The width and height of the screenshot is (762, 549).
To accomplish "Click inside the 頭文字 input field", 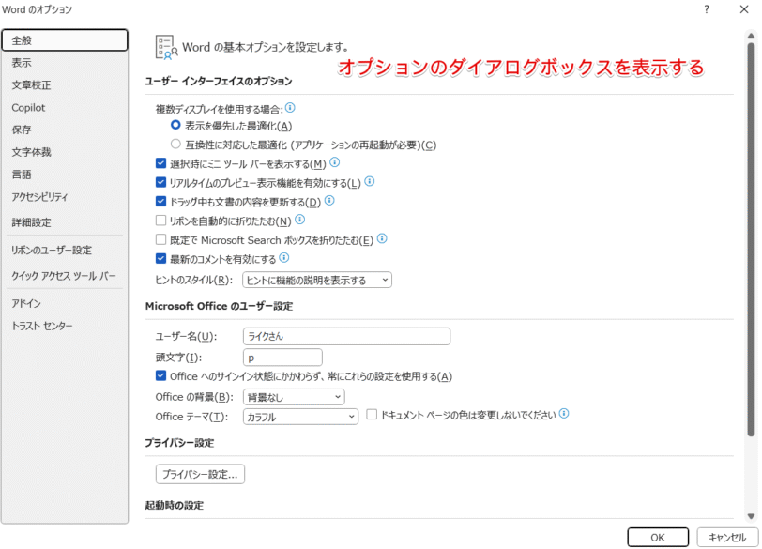I will 282,357.
